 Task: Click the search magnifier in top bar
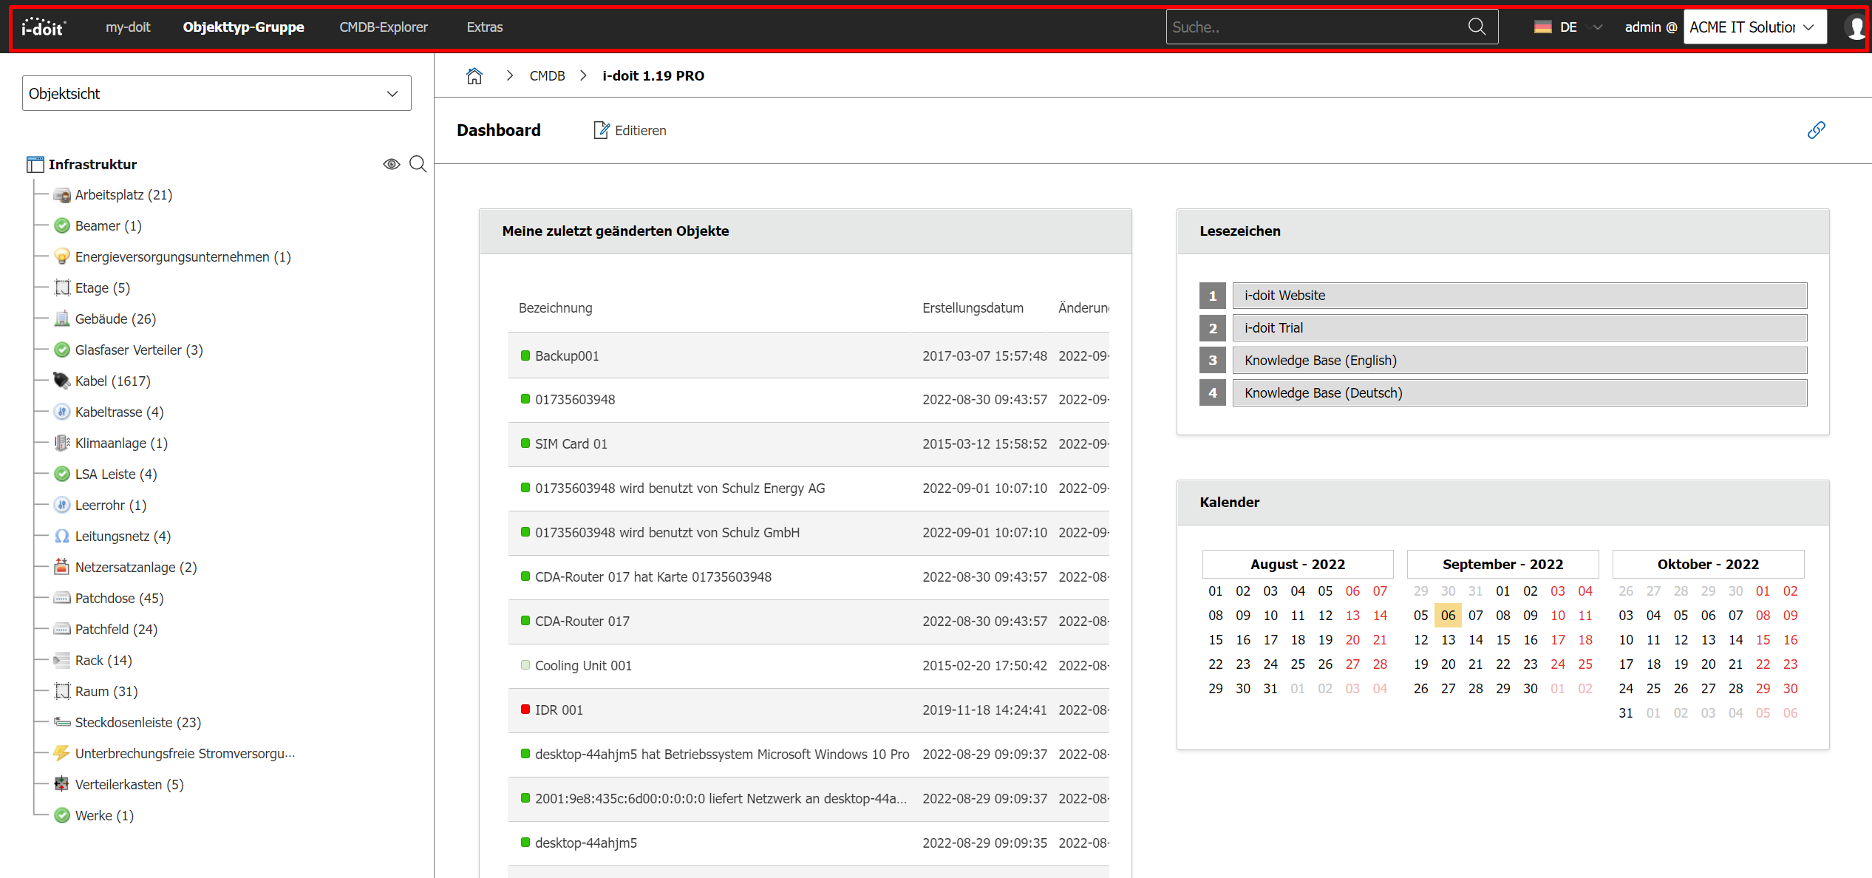pos(1476,27)
